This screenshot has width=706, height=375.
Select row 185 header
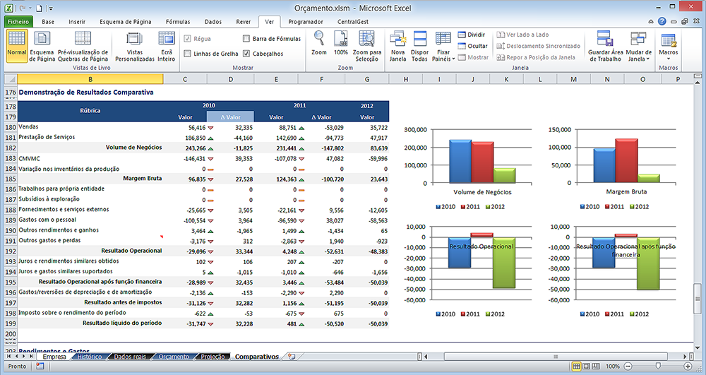11,179
